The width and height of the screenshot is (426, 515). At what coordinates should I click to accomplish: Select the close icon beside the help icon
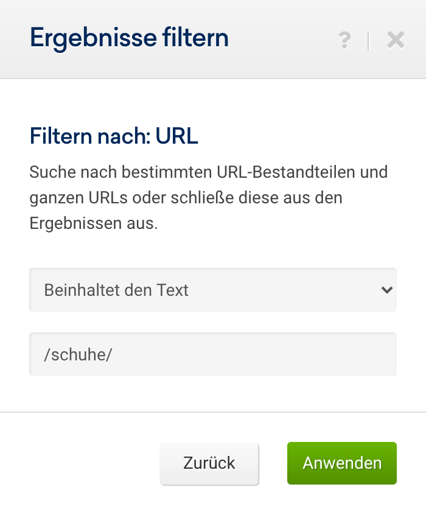[395, 40]
